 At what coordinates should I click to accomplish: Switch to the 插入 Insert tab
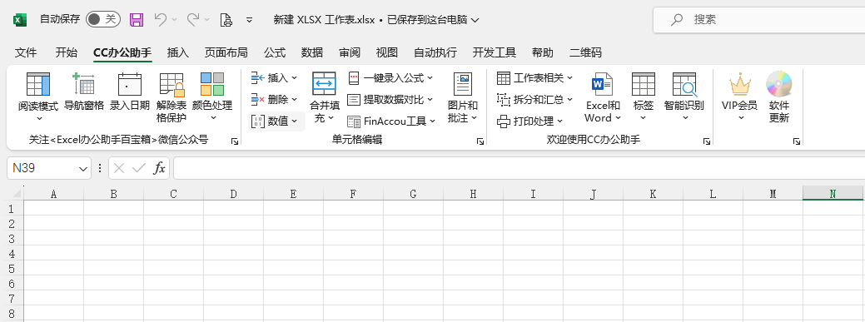point(177,52)
